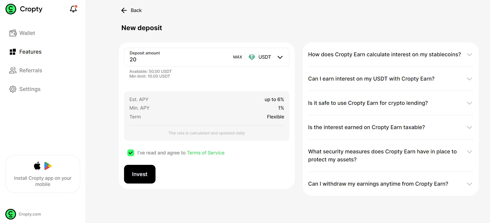Click the Cropty brand name text
Image resolution: width=490 pixels, height=223 pixels.
coord(31,9)
